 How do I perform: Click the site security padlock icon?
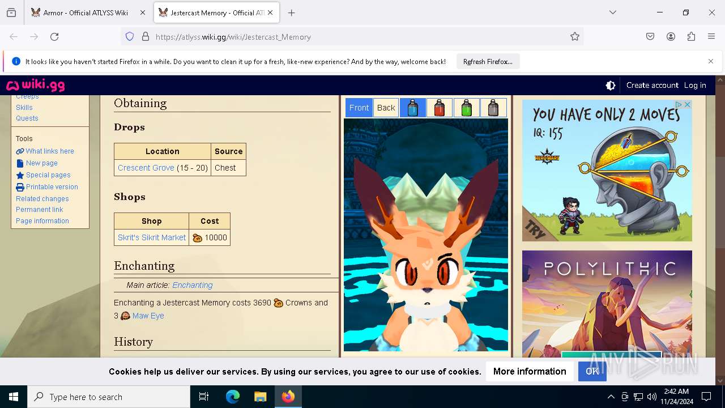145,36
